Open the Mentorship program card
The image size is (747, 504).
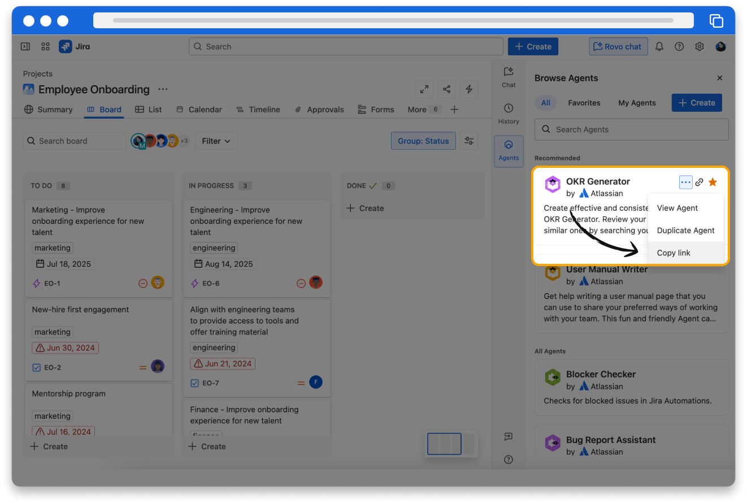[98, 410]
